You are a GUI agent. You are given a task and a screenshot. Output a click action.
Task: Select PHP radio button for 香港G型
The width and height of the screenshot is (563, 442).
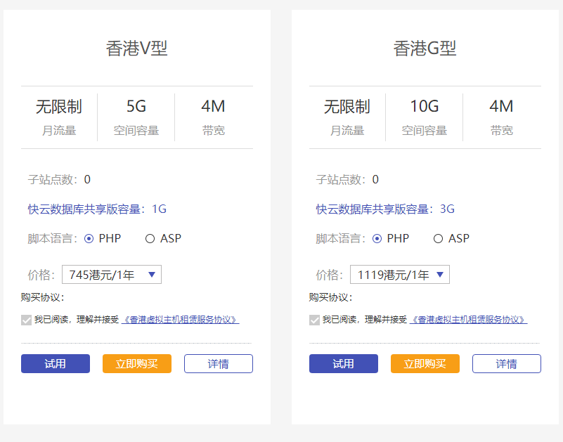point(377,239)
